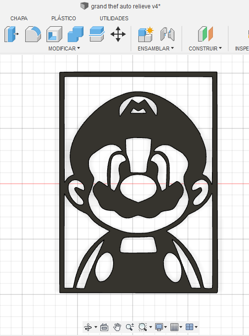
Task: Click the 'grand thef auto relieve v4*' title
Action: [x=126, y=6]
